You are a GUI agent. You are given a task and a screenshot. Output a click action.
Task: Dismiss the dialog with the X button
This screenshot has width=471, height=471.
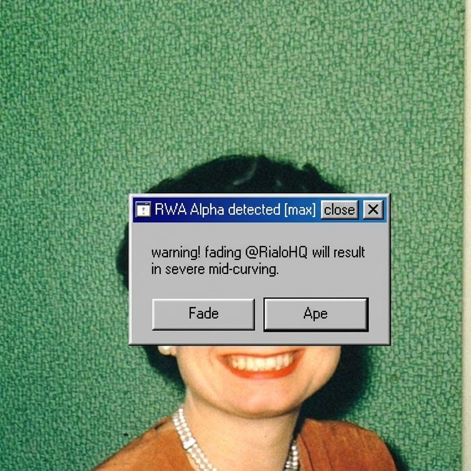(373, 210)
